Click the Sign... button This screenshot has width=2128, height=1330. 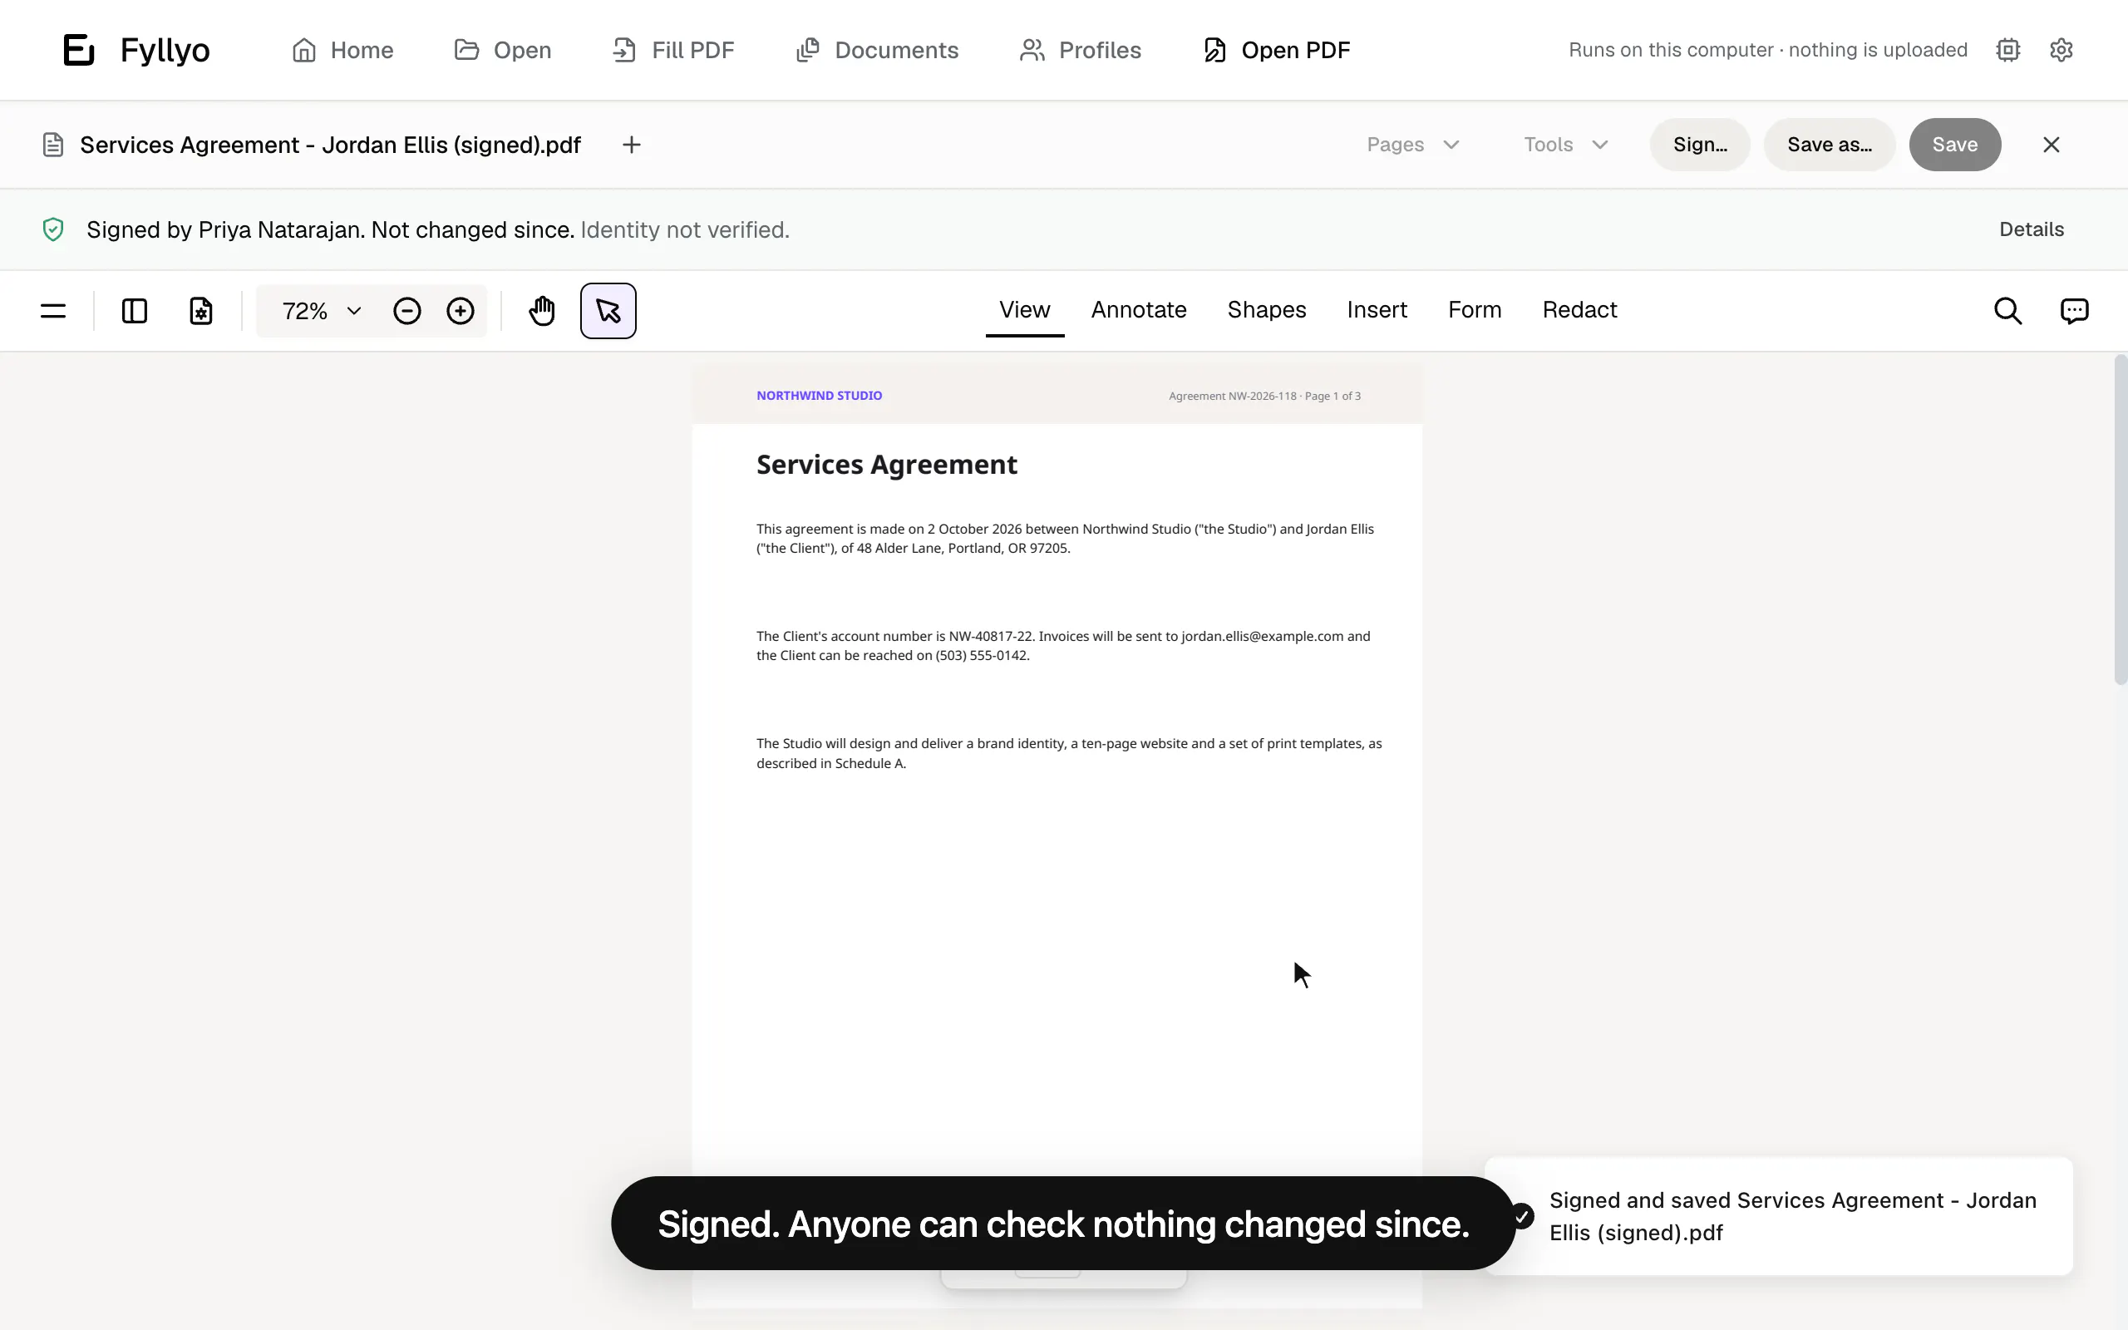[x=1700, y=145]
